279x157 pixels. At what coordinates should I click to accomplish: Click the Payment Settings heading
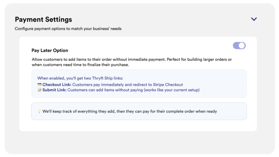[x=44, y=19]
